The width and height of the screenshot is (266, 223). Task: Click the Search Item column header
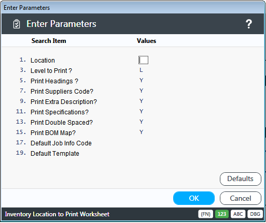point(49,41)
